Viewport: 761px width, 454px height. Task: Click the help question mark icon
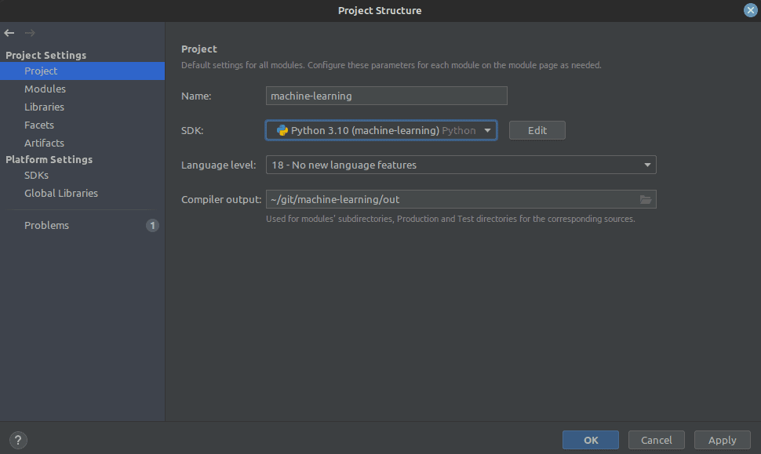(x=17, y=440)
